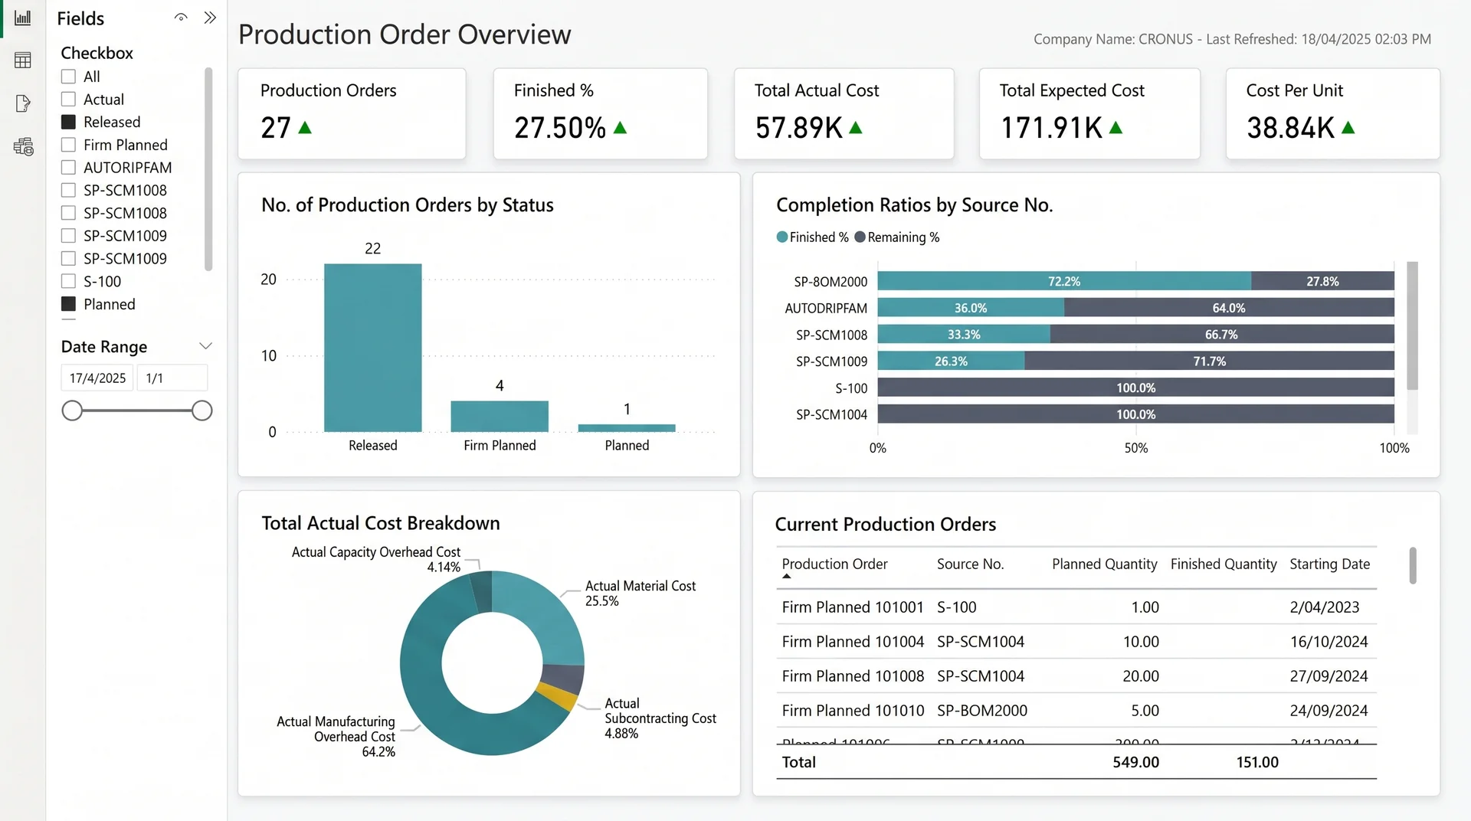The width and height of the screenshot is (1471, 821).
Task: Check the Firm Planned checkbox
Action: pos(68,145)
